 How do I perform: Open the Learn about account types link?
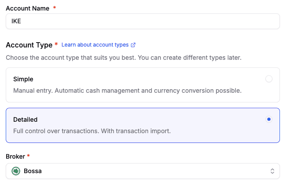(x=98, y=45)
